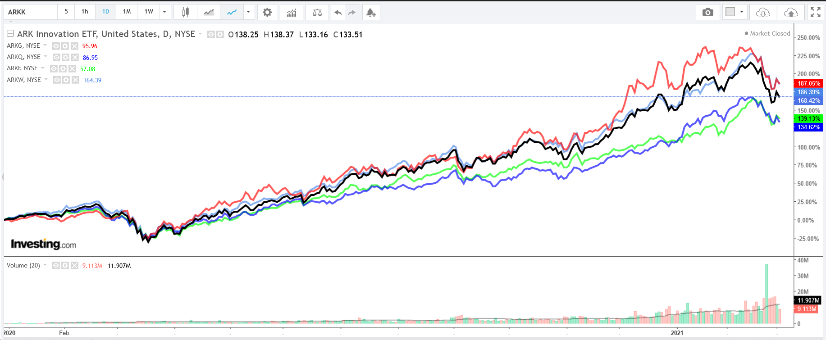Click the green 139.13% price label
The width and height of the screenshot is (826, 340).
pyautogui.click(x=808, y=118)
